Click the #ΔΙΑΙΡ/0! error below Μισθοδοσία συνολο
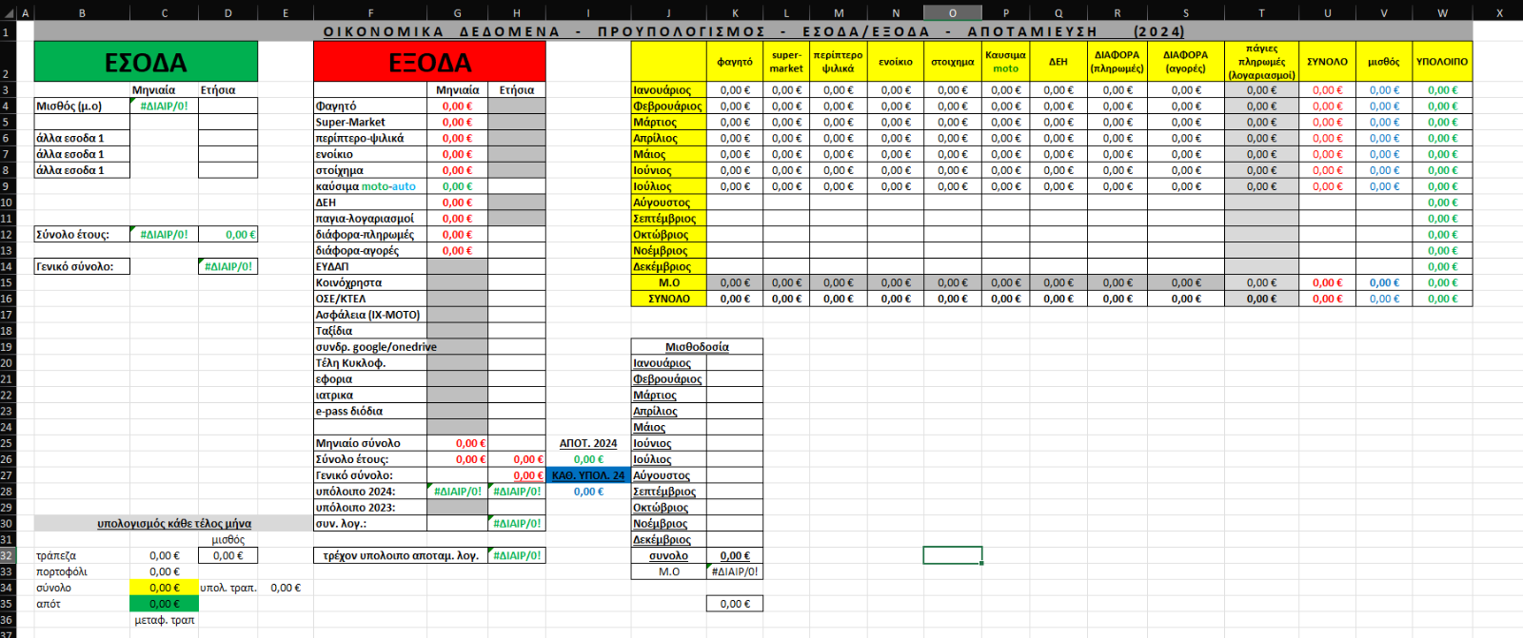 (x=735, y=571)
